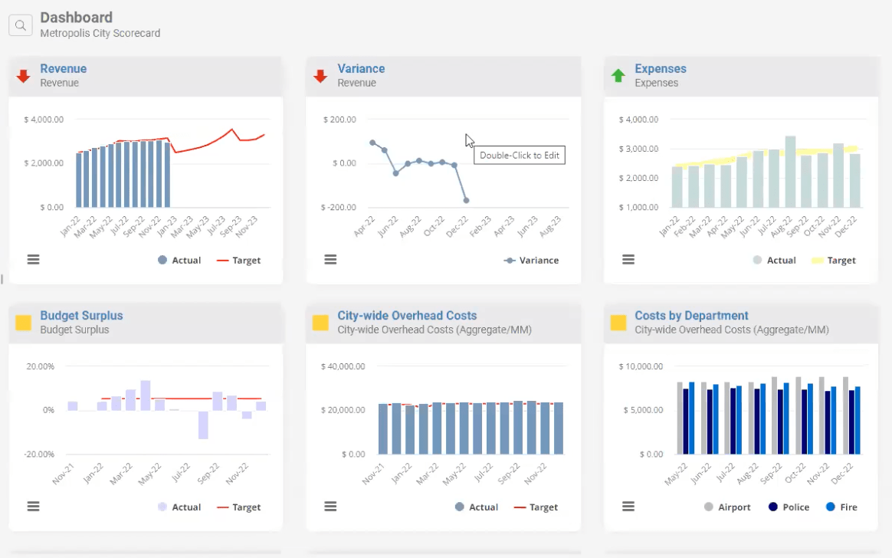The height and width of the screenshot is (558, 892).
Task: Click the red down arrow on Variance card
Action: (321, 76)
